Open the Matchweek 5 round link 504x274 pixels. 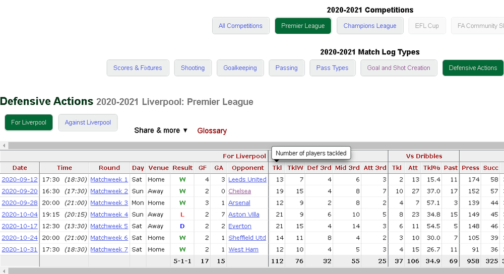109,226
